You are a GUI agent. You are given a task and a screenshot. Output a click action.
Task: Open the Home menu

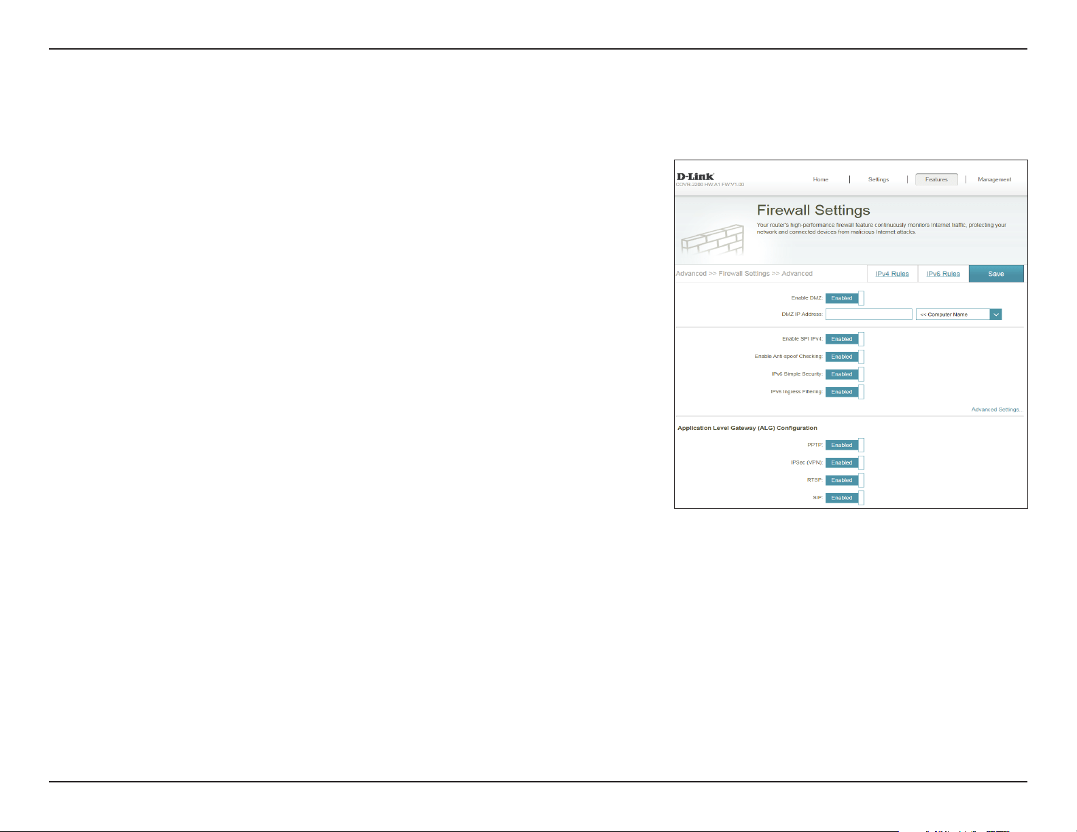coord(821,180)
